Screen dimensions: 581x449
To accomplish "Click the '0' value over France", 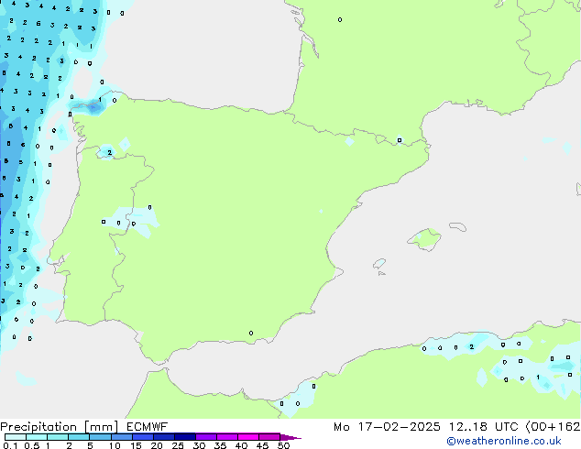I will coord(340,19).
